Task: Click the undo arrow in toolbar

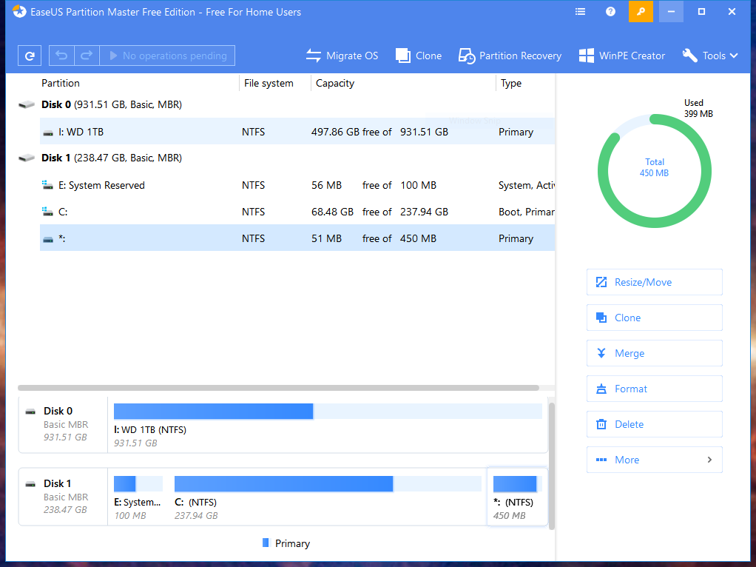Action: (x=61, y=56)
